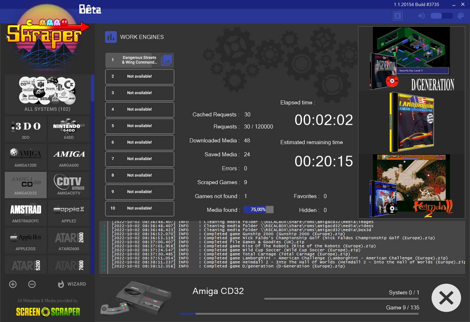Select work engine 8 Not available
Viewport: 470px width, 322px height.
pyautogui.click(x=140, y=175)
